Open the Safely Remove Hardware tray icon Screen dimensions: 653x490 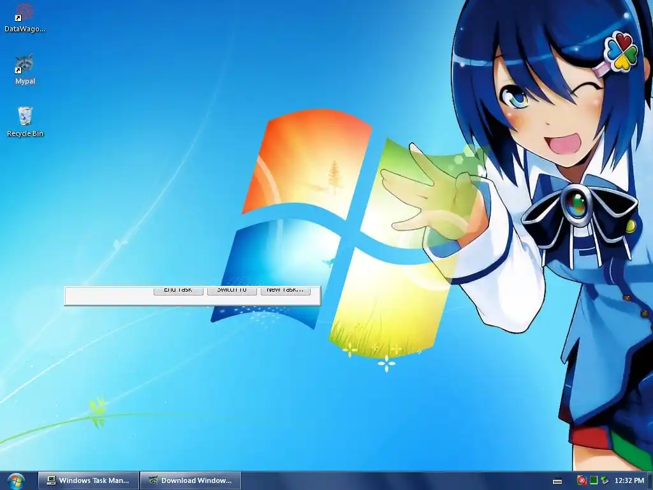pos(605,480)
